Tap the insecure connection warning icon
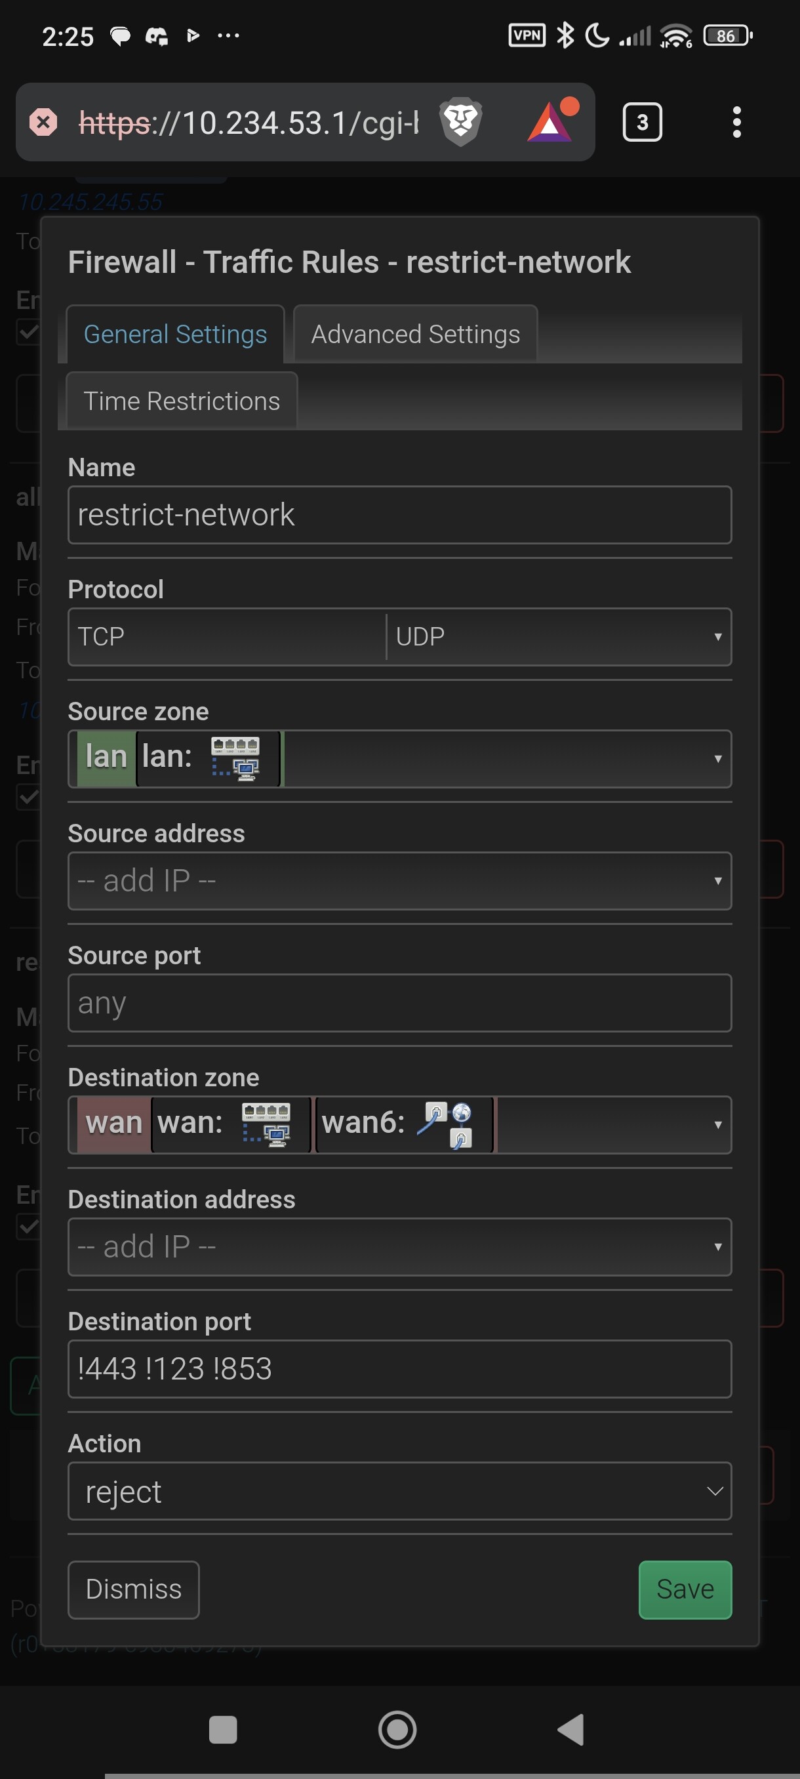Viewport: 800px width, 1779px height. point(43,122)
